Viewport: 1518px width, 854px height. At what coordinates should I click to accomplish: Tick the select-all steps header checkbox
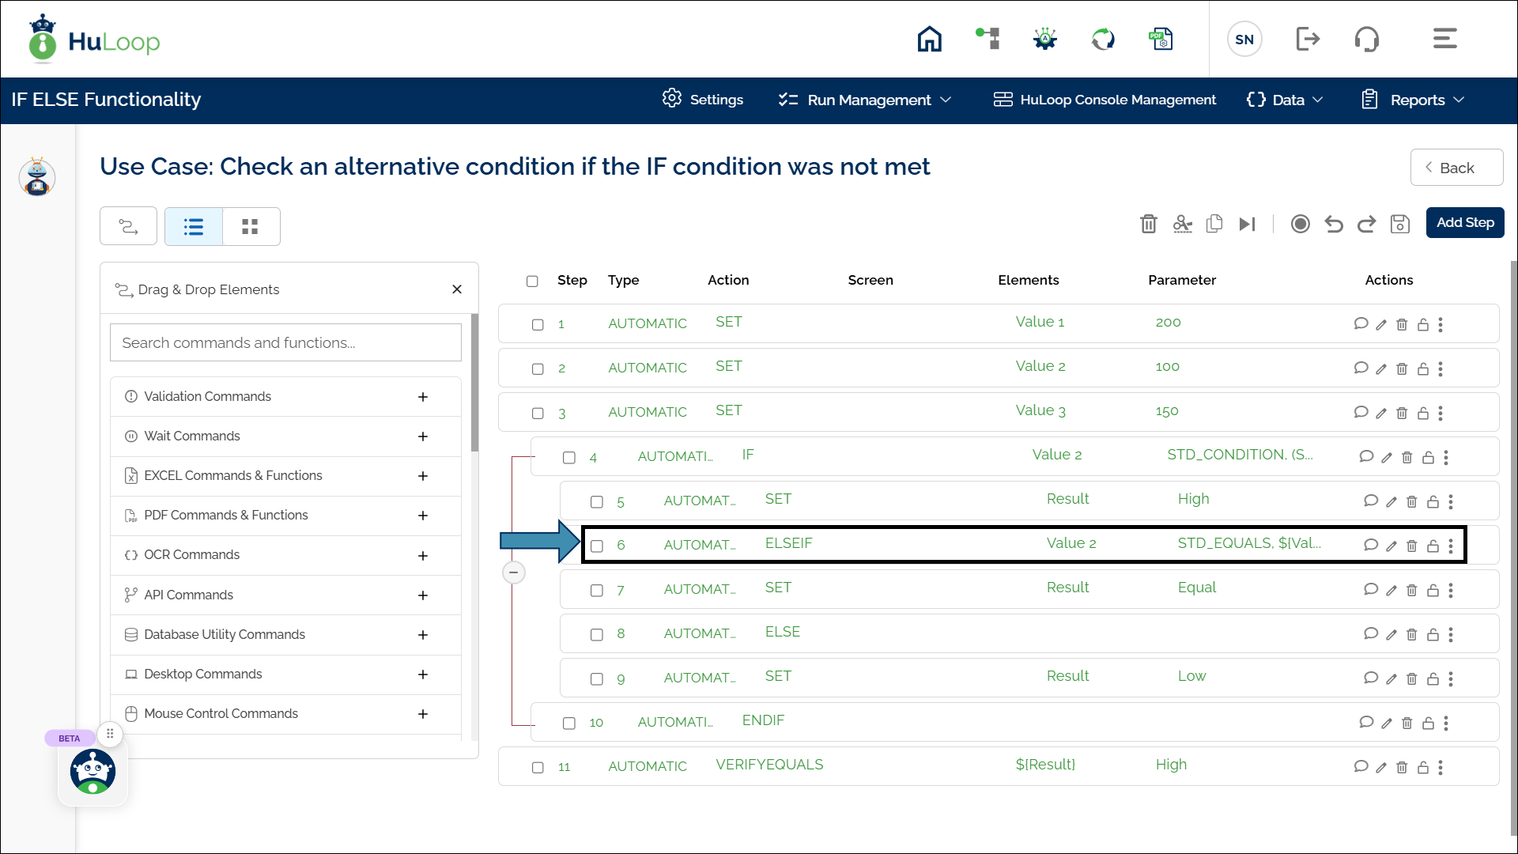[532, 281]
